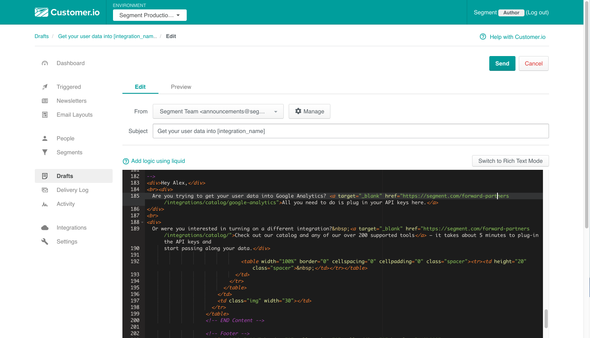The height and width of the screenshot is (338, 590).
Task: Click the draft title breadcrumb link
Action: (108, 36)
